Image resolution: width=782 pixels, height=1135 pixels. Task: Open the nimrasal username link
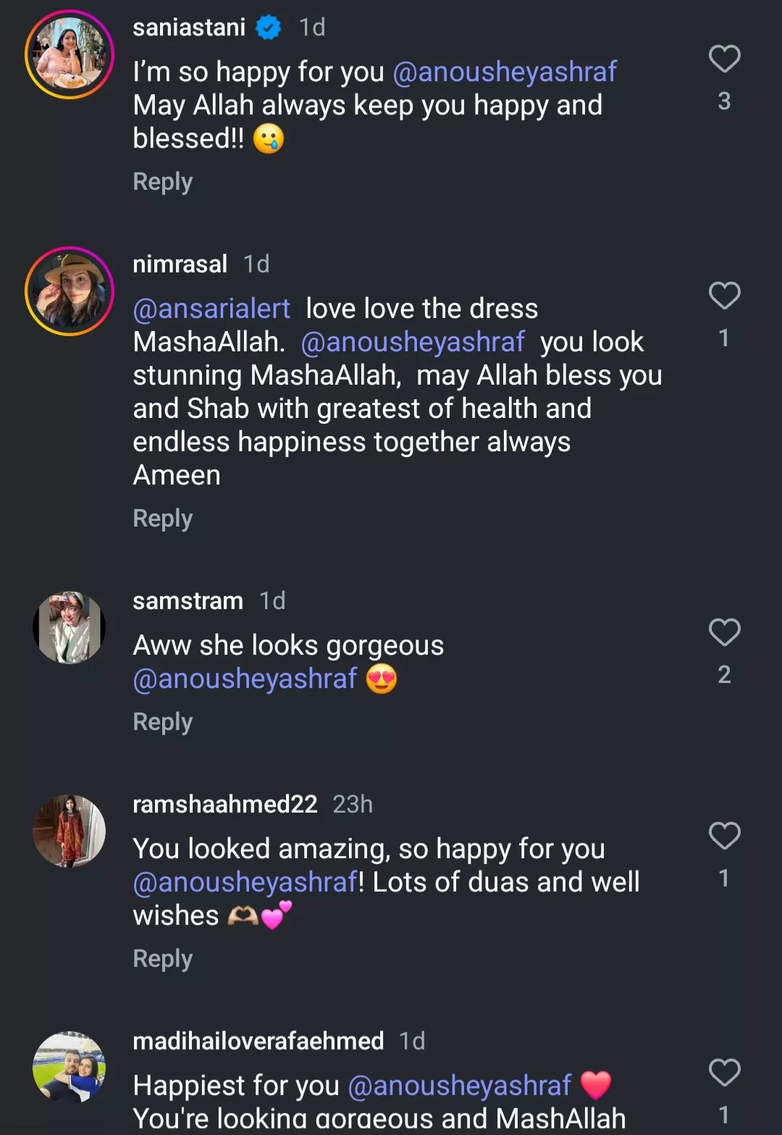[x=180, y=264]
